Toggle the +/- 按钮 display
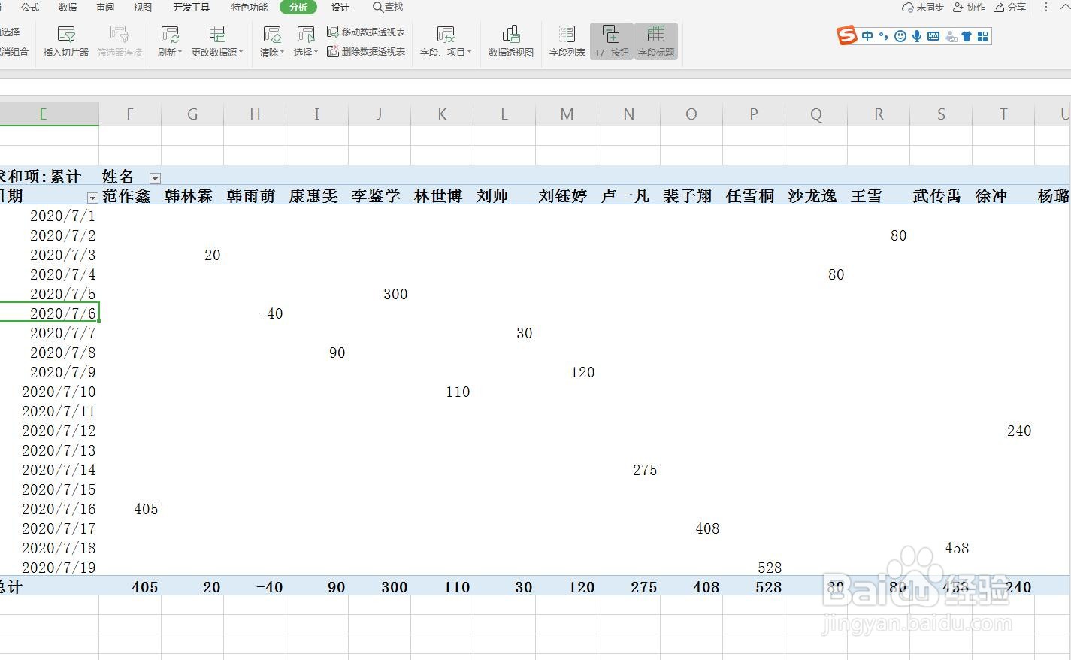Screen dimensions: 1071x660 click(611, 41)
